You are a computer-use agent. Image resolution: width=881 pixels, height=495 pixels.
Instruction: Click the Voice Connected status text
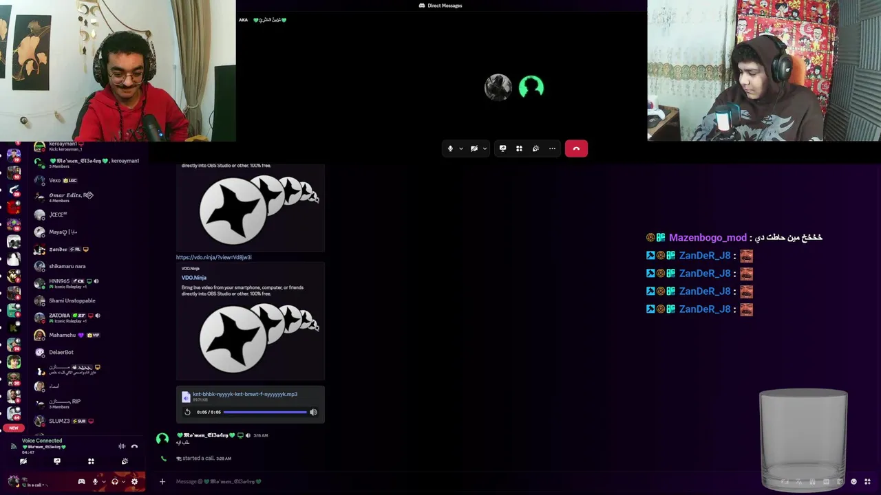pyautogui.click(x=42, y=441)
